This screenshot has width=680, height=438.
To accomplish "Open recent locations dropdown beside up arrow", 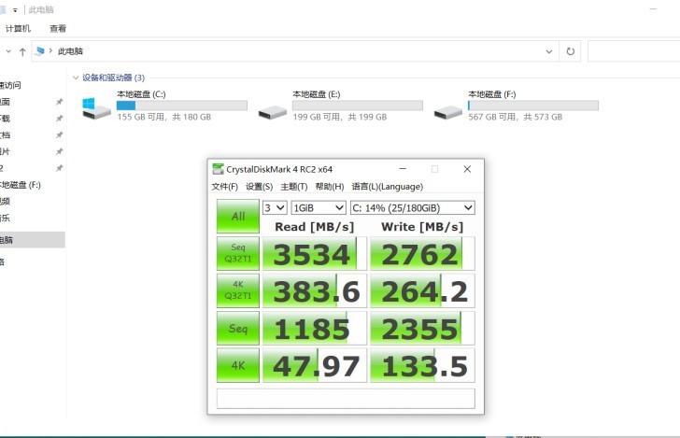I will 8,51.
